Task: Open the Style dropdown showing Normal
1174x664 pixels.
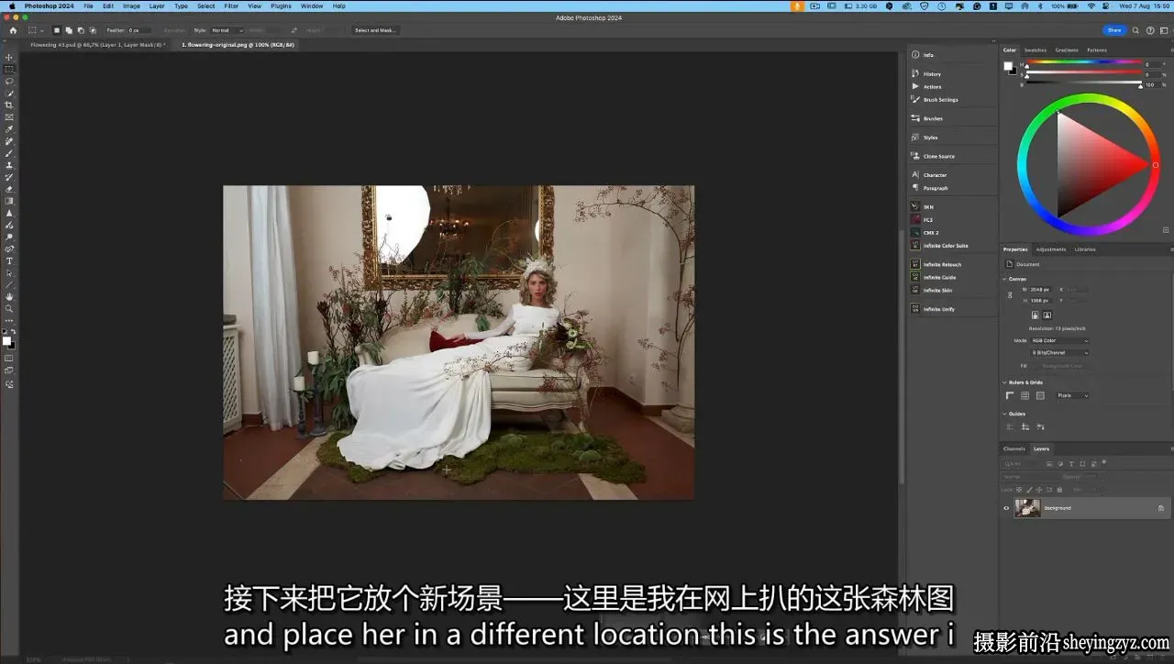Action: [227, 30]
